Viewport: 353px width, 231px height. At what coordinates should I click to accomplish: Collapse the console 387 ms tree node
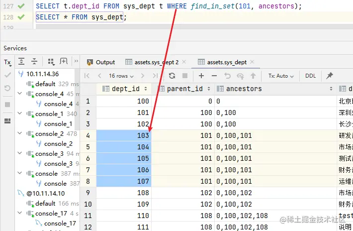[20, 173]
